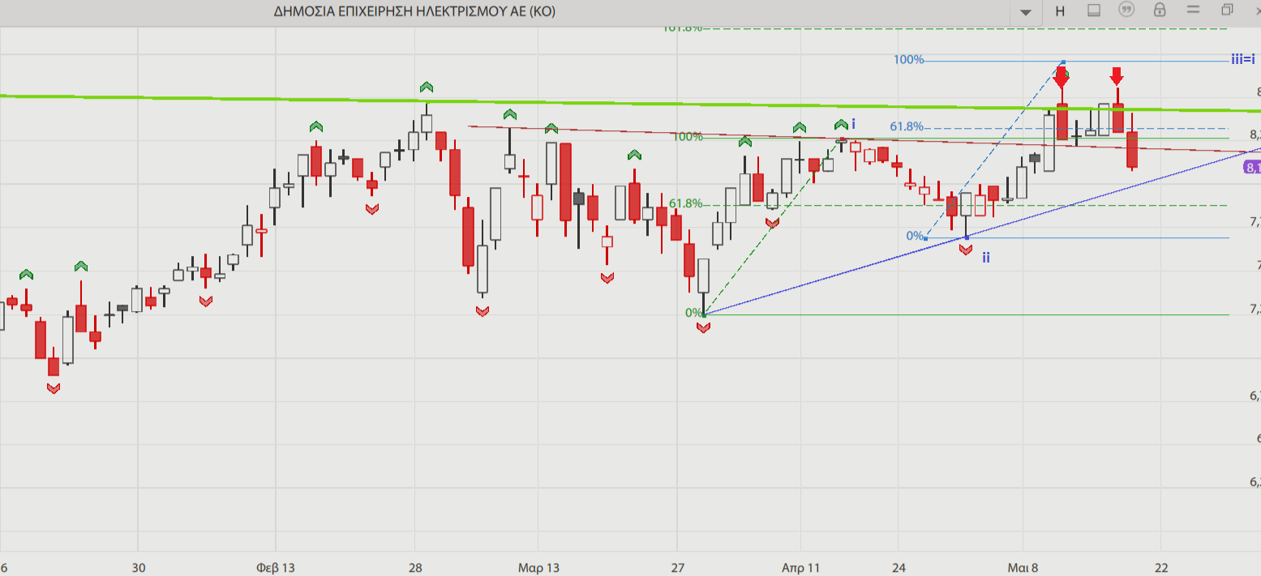Open the quote bubble comments icon
The image size is (1261, 576).
[1126, 10]
